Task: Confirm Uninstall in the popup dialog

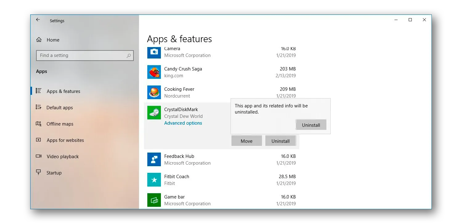Action: (x=311, y=125)
